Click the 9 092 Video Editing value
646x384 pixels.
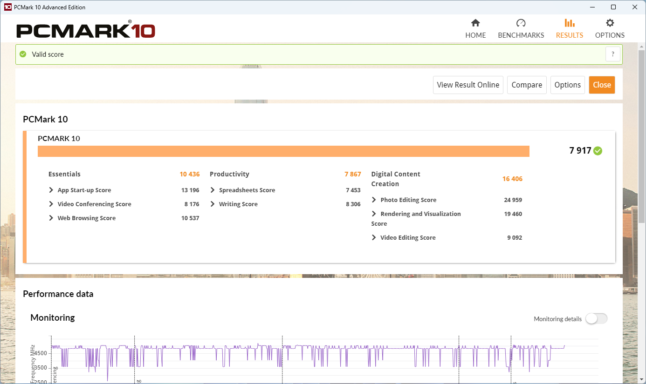pyautogui.click(x=515, y=237)
